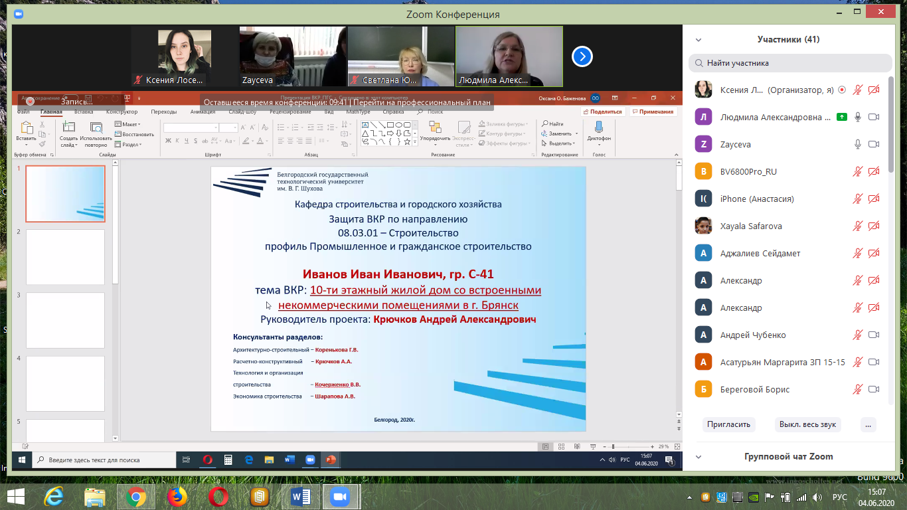Open the font size combo box
907x510 pixels.
229,127
